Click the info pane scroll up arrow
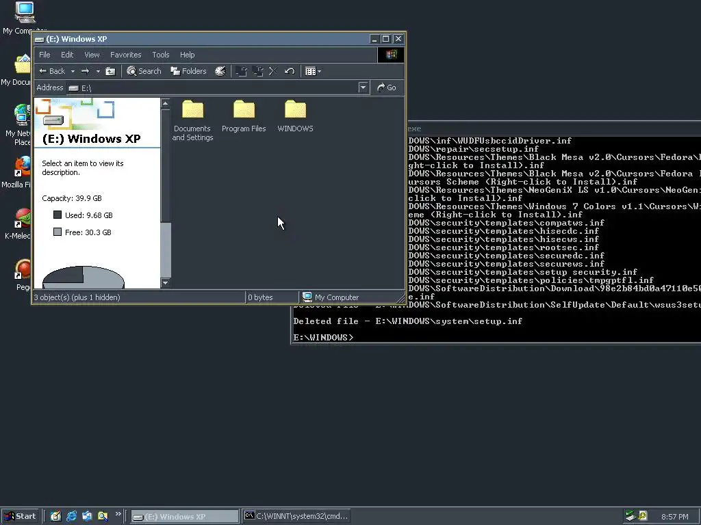Viewport: 701px width, 525px height. (166, 104)
